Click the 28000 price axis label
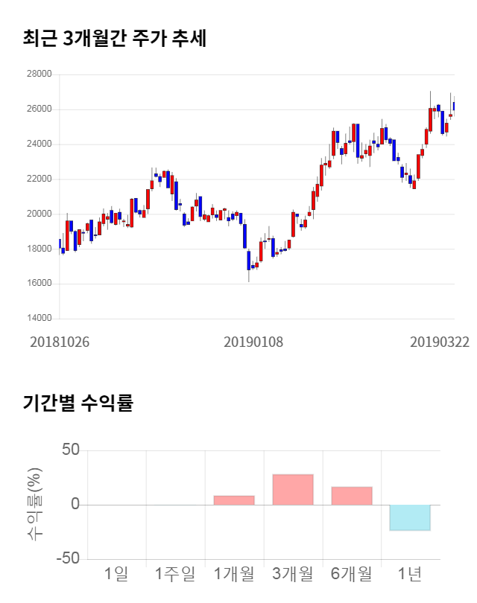 point(39,74)
